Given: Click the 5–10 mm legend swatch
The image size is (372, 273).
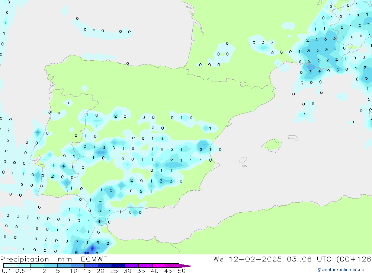Looking at the screenshot, I should 64,266.
